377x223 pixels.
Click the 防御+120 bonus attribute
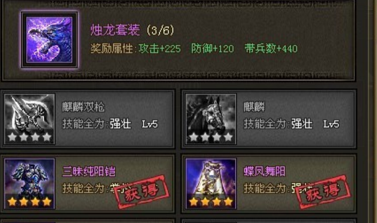212,49
